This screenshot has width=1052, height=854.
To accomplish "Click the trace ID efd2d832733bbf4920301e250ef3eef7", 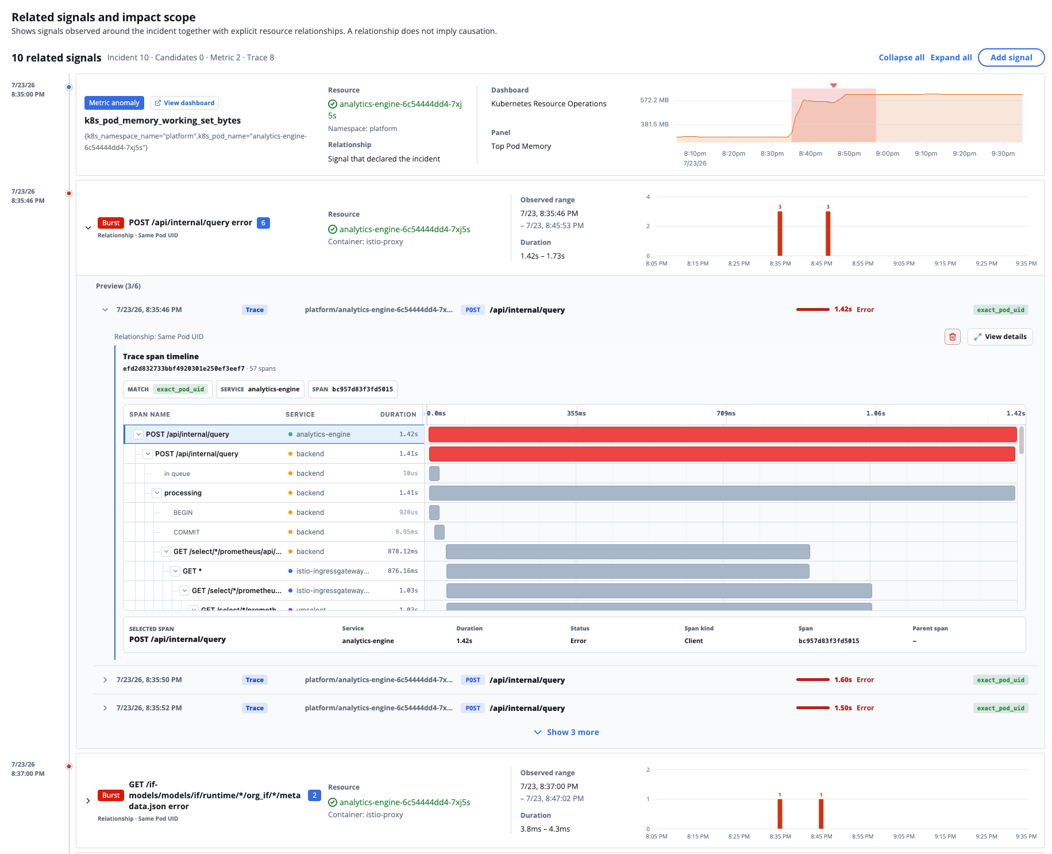I will click(x=184, y=369).
